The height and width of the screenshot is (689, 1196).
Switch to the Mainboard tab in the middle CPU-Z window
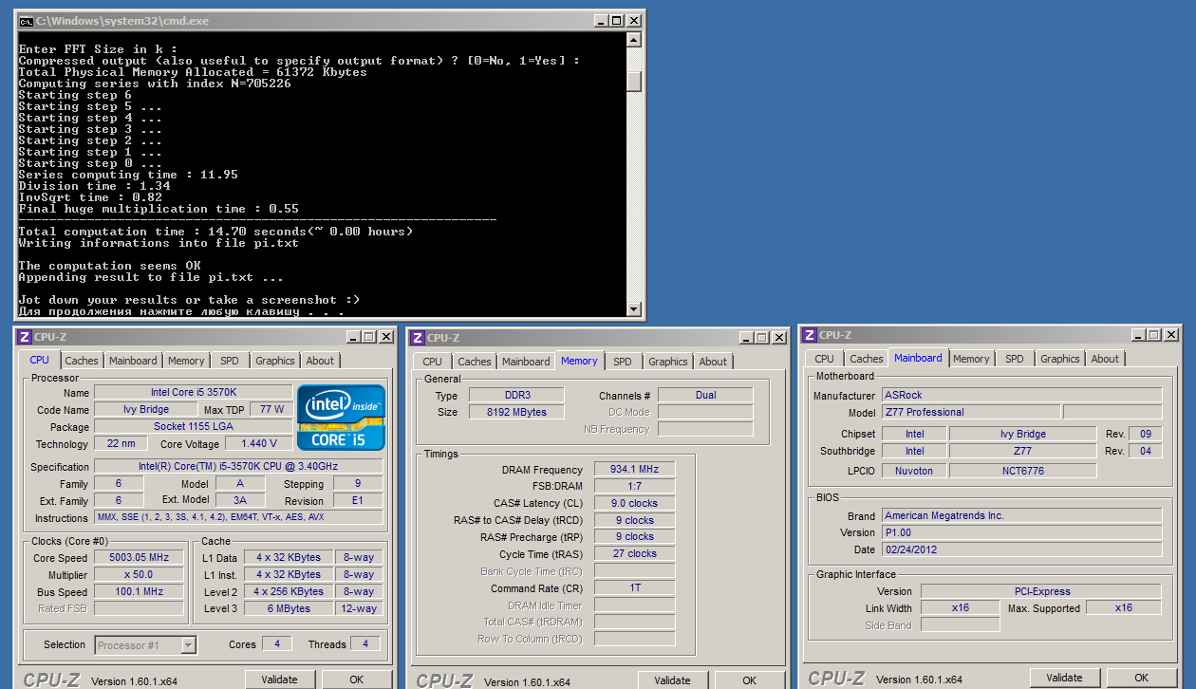[x=526, y=362]
